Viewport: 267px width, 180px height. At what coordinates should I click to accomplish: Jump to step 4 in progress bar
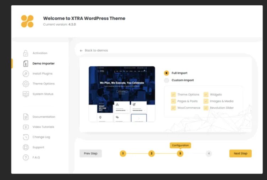click(209, 153)
